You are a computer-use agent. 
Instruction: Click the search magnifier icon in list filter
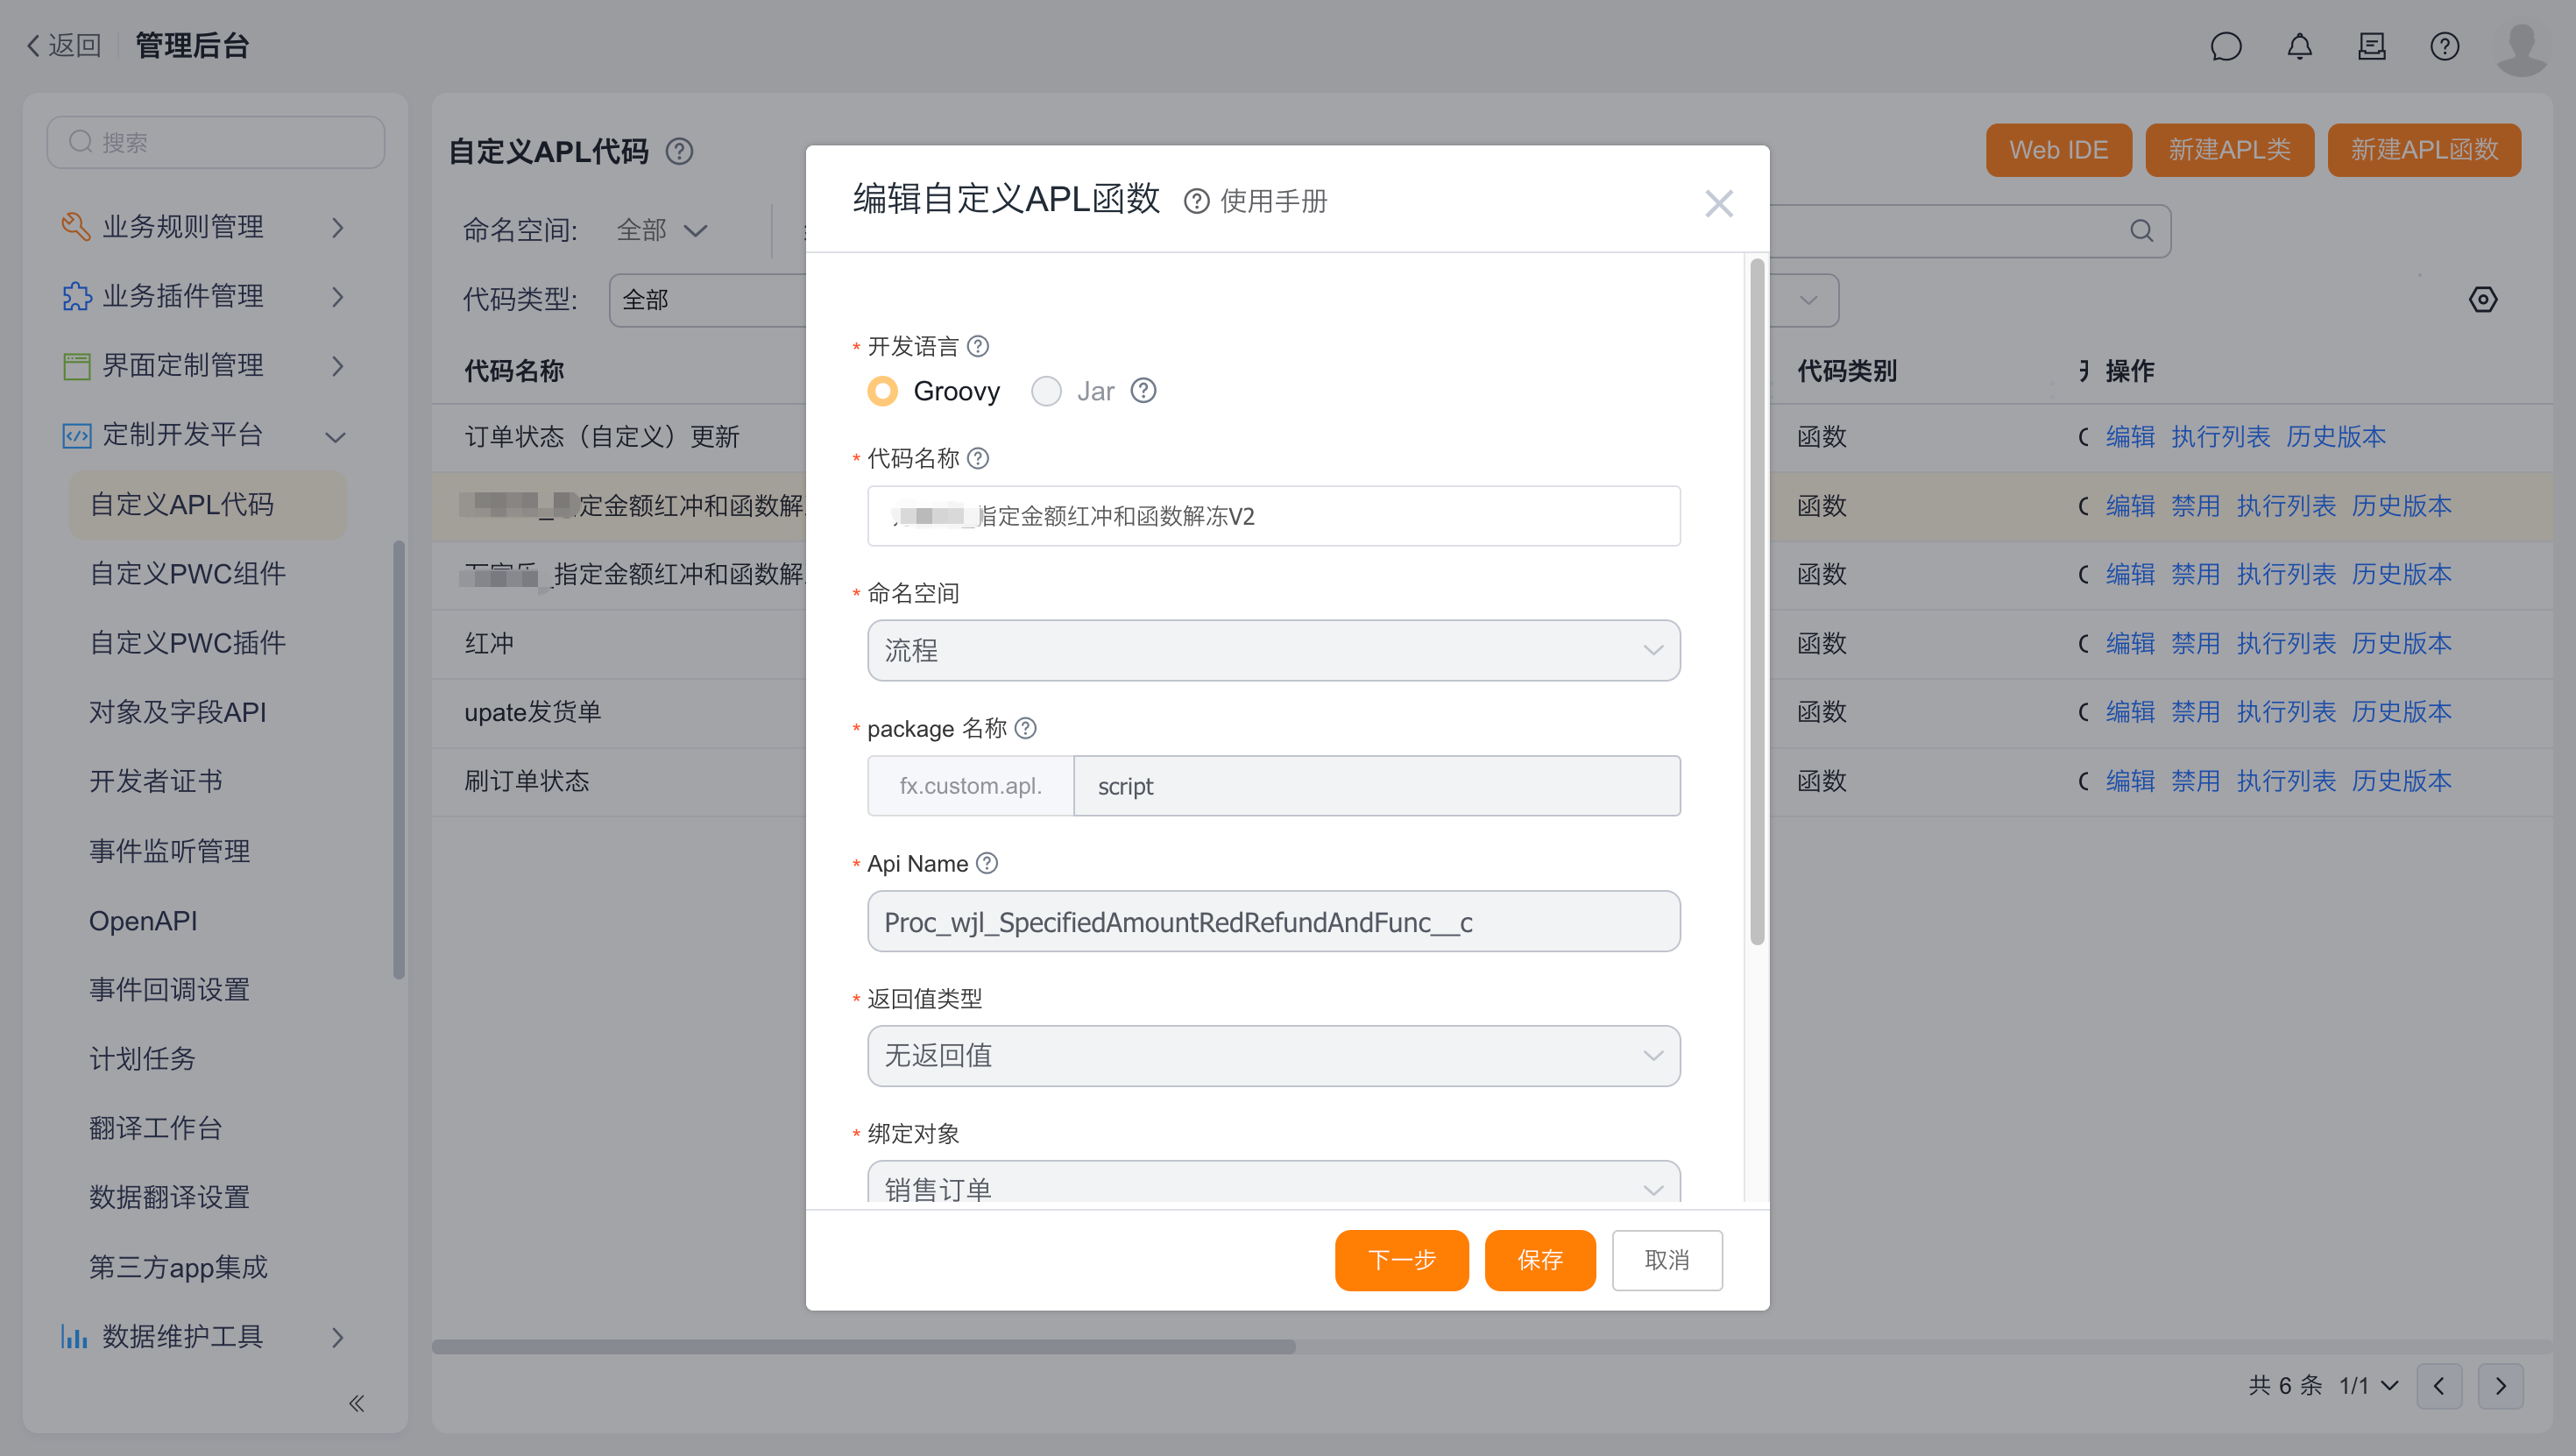[x=2141, y=231]
